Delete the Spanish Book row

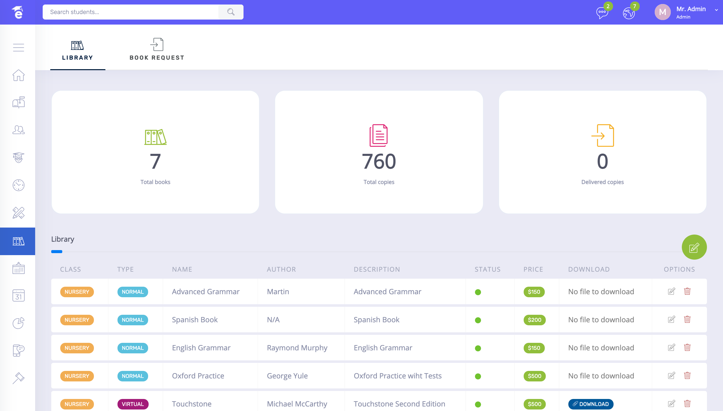687,319
